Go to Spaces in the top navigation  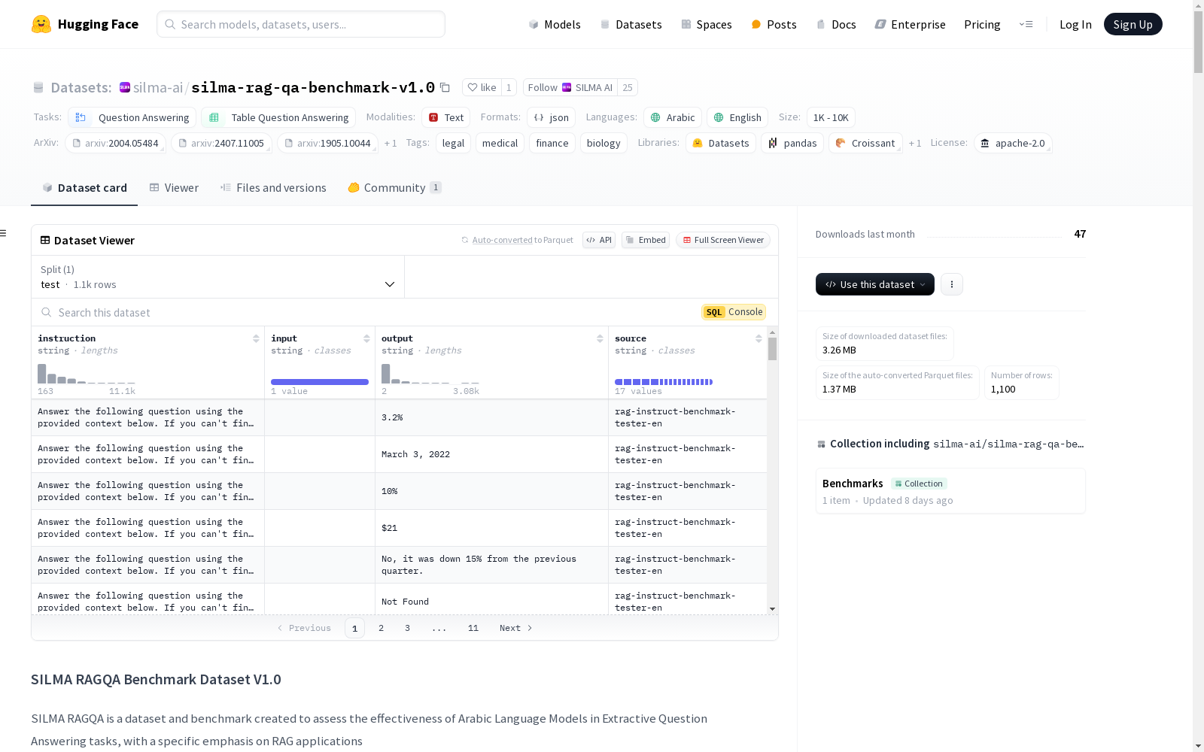(706, 24)
